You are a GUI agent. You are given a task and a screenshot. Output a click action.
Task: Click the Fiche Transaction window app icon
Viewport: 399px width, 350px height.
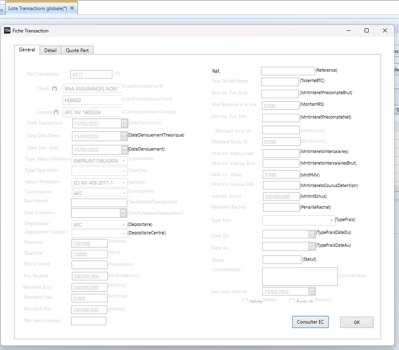[7, 30]
